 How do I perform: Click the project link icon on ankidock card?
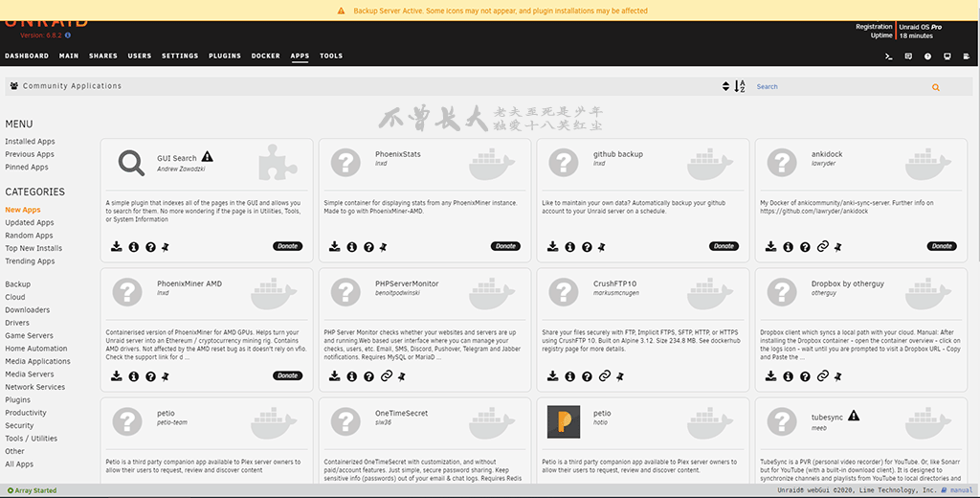[x=822, y=247]
